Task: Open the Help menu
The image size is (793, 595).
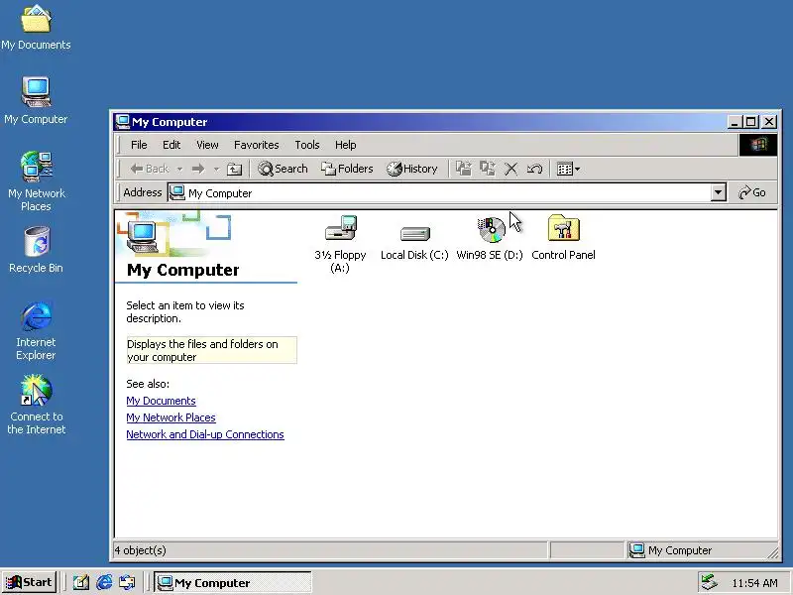Action: (x=345, y=145)
